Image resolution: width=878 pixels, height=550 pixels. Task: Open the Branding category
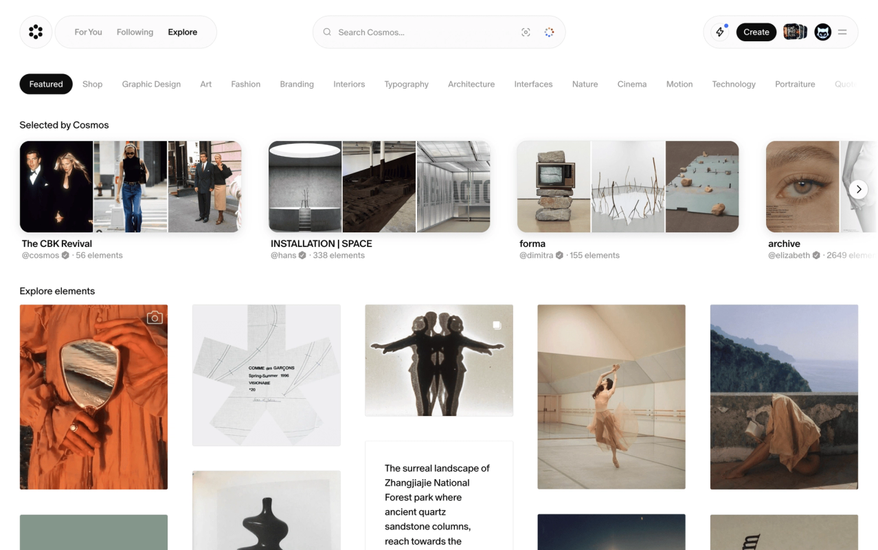(x=297, y=84)
